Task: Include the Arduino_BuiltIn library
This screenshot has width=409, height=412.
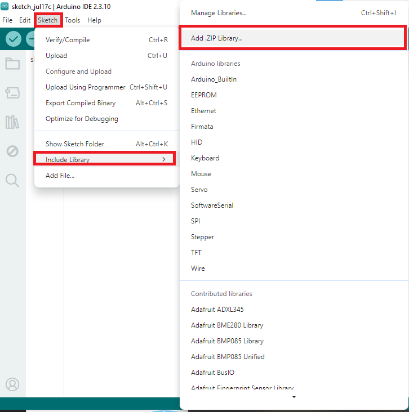Action: (x=294, y=79)
